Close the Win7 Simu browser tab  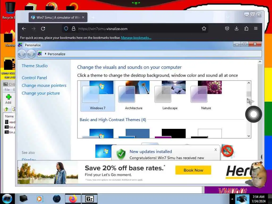pos(83,17)
